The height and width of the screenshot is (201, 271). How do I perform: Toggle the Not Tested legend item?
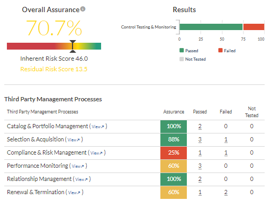click(x=193, y=59)
